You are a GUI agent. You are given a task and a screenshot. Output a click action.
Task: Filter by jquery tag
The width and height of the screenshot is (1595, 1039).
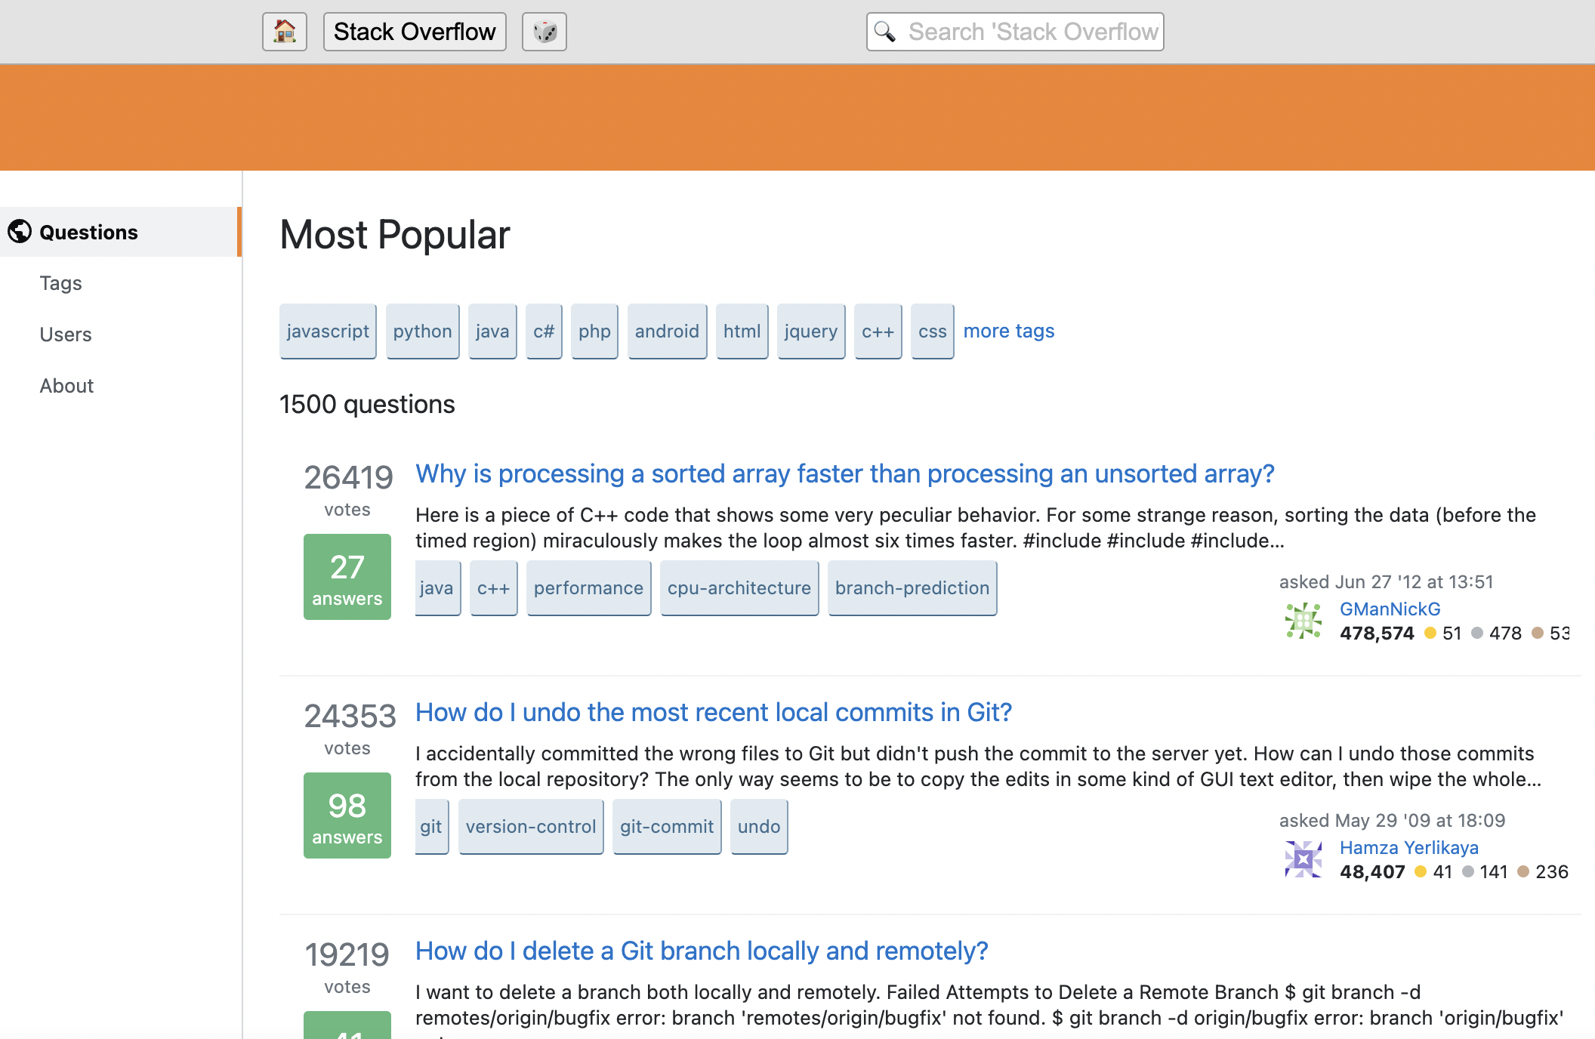coord(811,331)
